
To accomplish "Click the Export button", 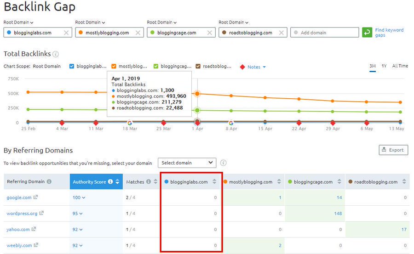I will point(393,150).
